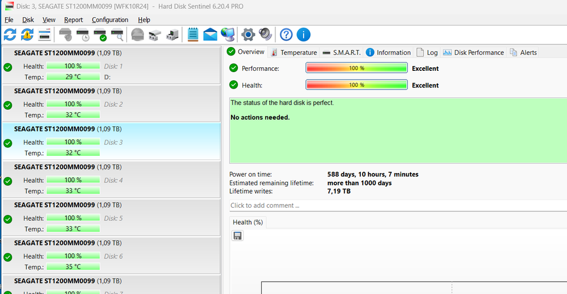Select the highlighted Disk 3 drive entry
Viewport: 567px width, 294px height.
pyautogui.click(x=112, y=141)
